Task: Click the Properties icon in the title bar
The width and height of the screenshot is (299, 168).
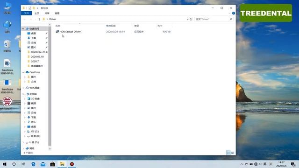Action: [x=30, y=8]
